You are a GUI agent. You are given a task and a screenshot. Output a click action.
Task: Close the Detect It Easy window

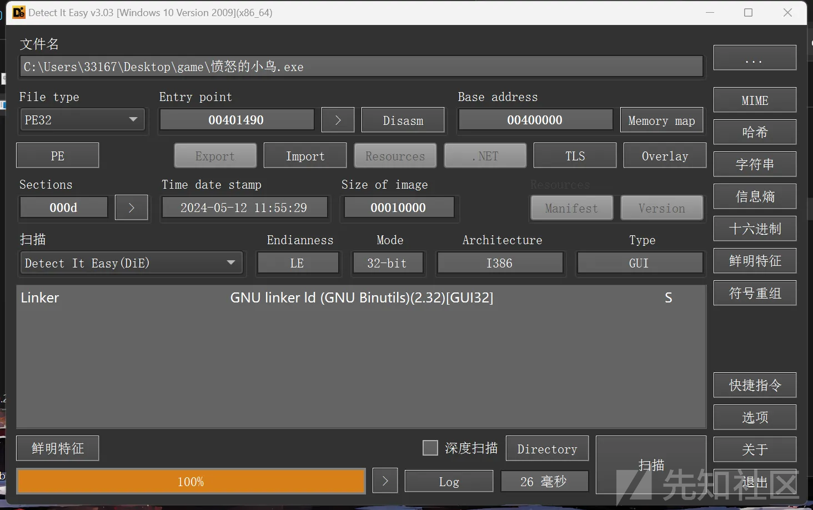point(787,12)
